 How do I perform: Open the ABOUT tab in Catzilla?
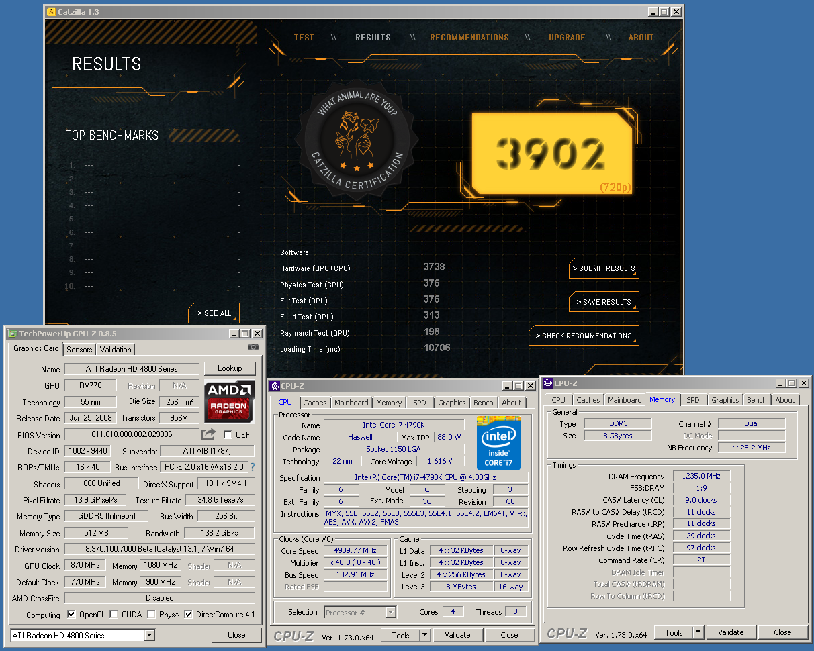641,38
